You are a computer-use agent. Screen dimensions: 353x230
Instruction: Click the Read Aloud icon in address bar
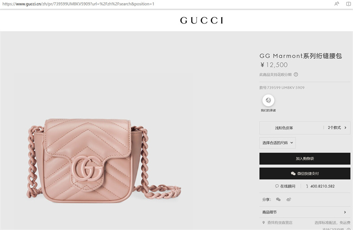coord(337,4)
